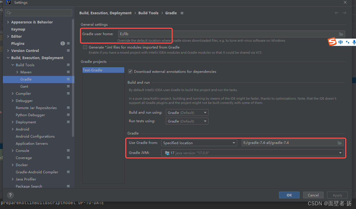Click the navigate forward arrow icon

344,13
